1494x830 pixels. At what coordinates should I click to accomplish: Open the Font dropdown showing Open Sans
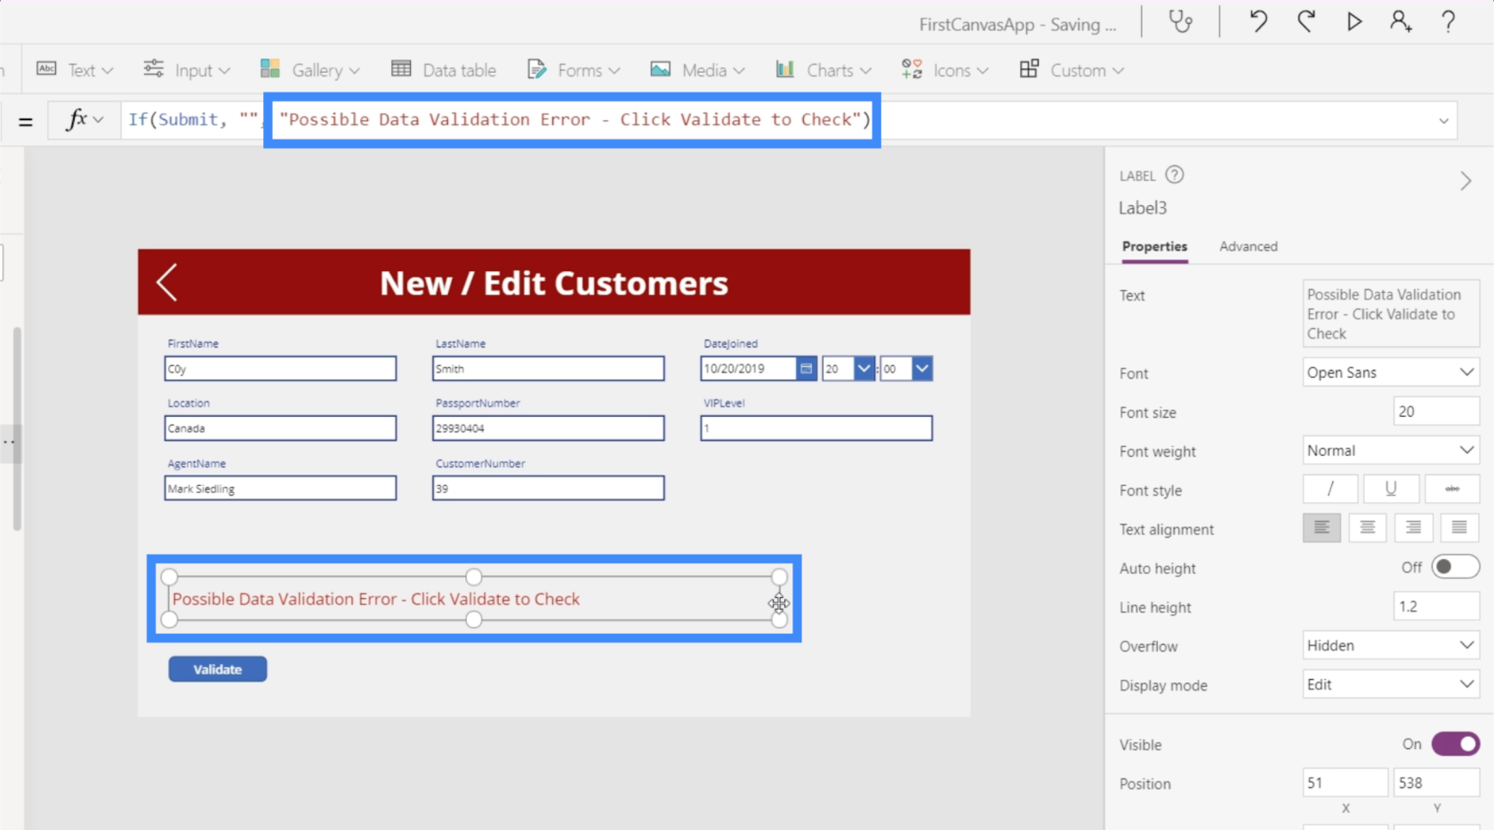[x=1391, y=372]
